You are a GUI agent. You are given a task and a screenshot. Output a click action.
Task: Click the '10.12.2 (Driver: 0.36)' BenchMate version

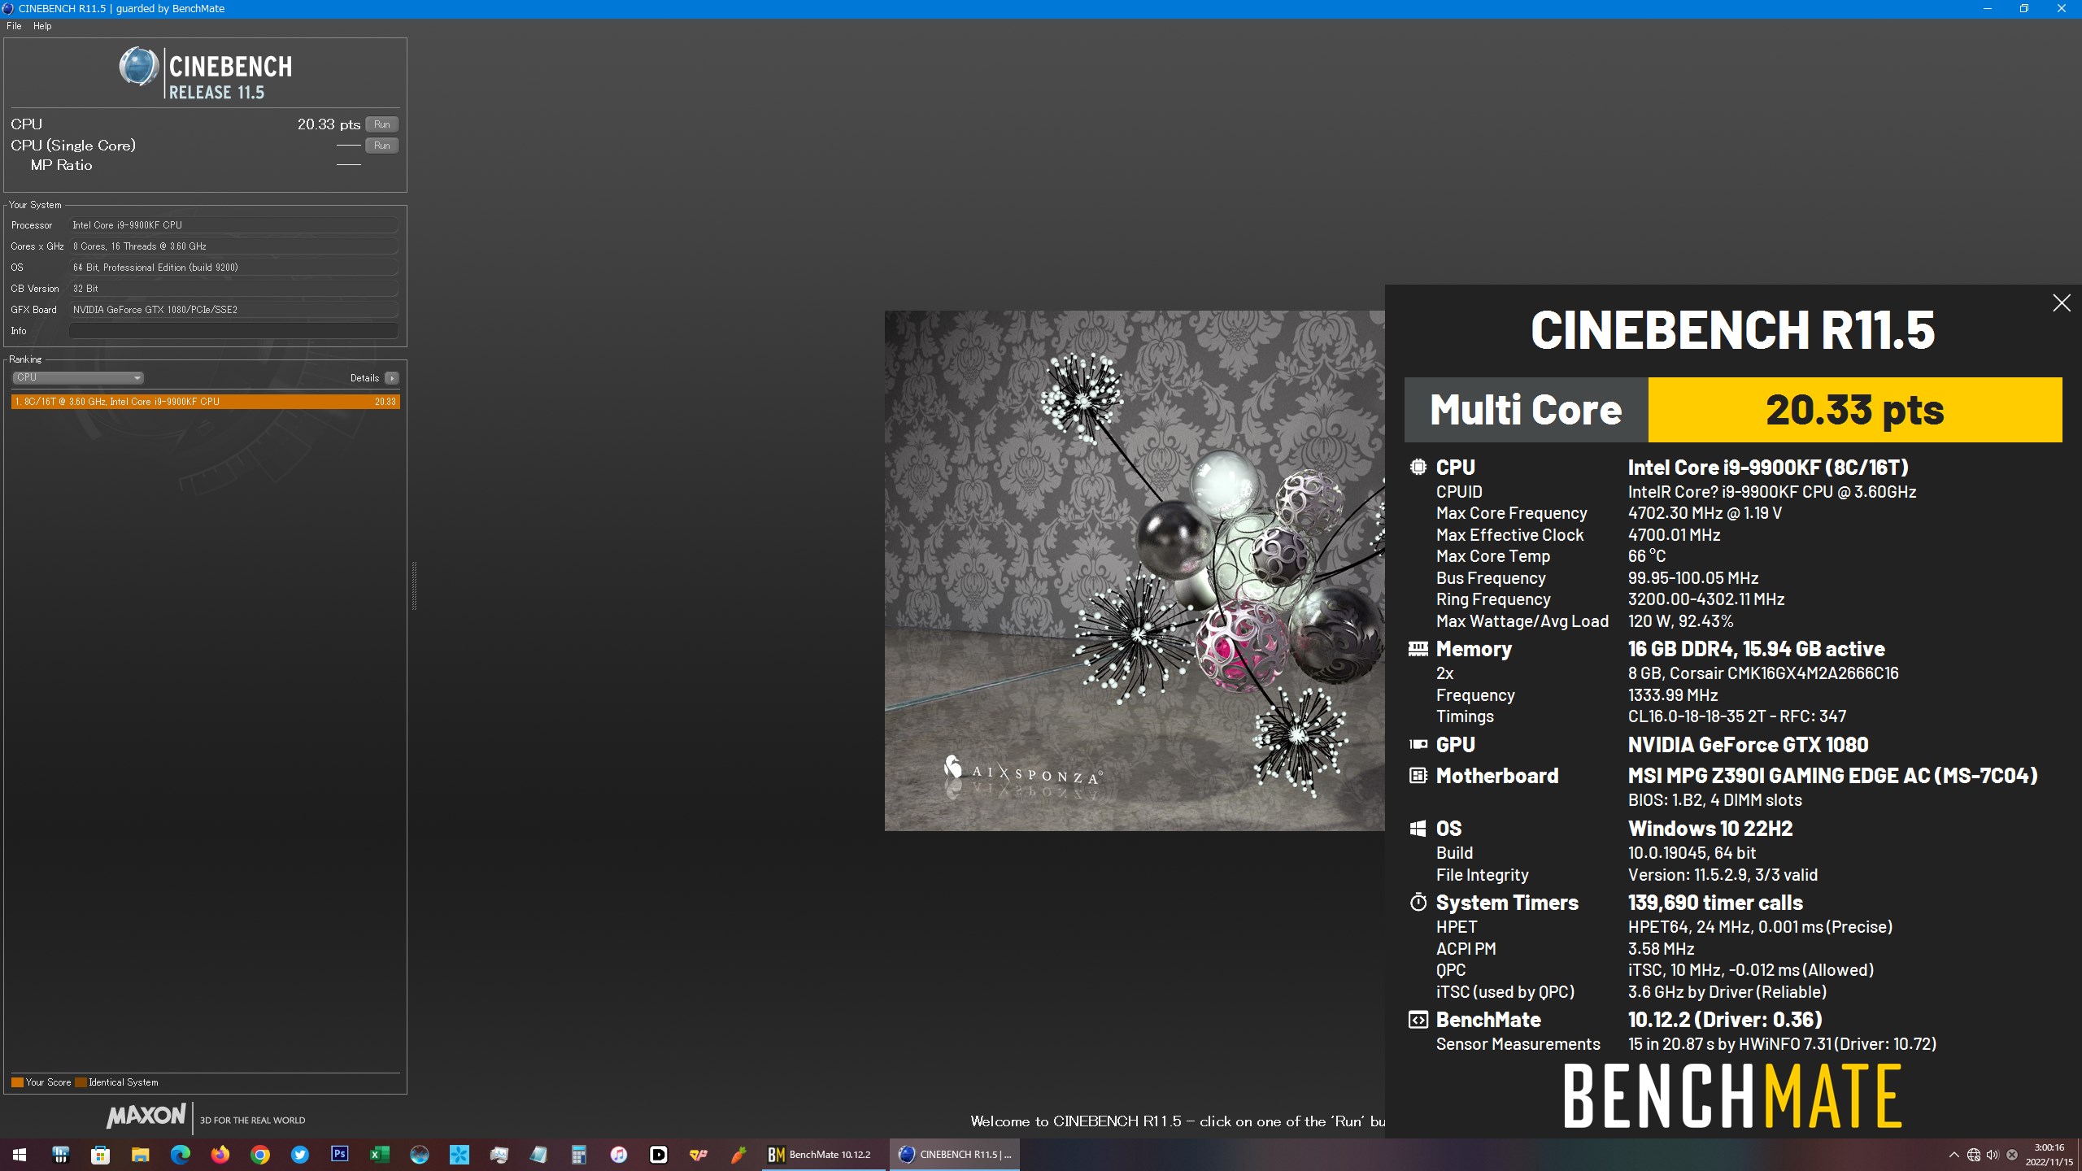[x=1725, y=1020]
